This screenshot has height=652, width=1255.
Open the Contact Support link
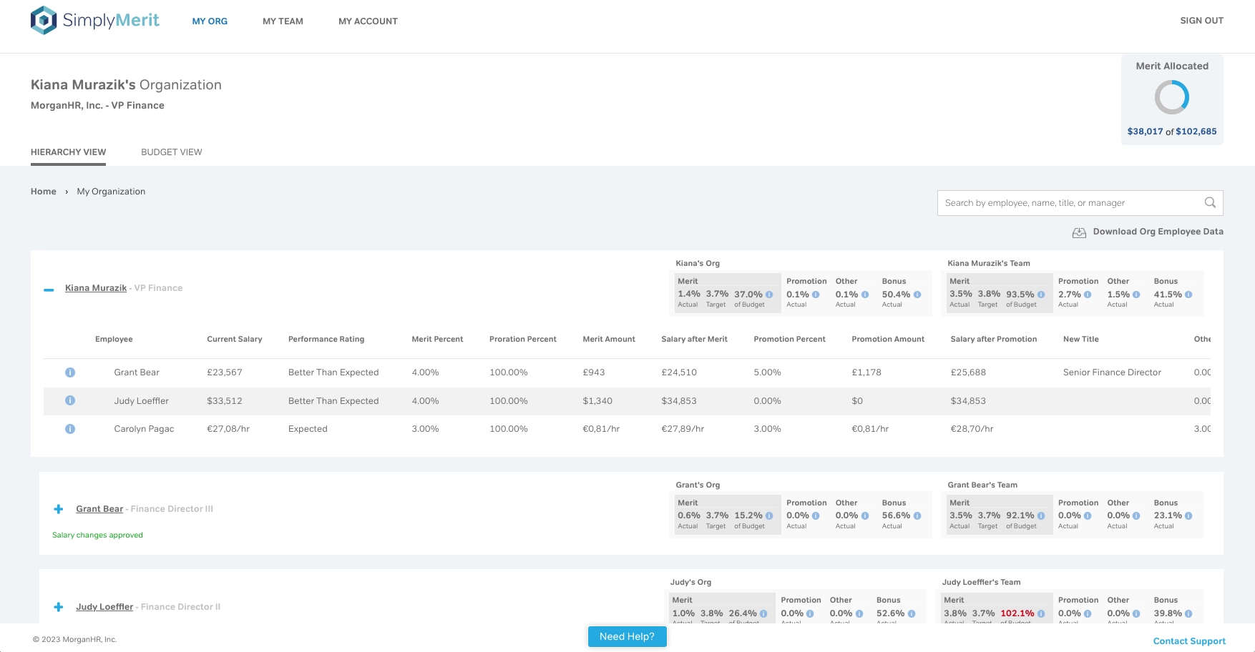1188,641
